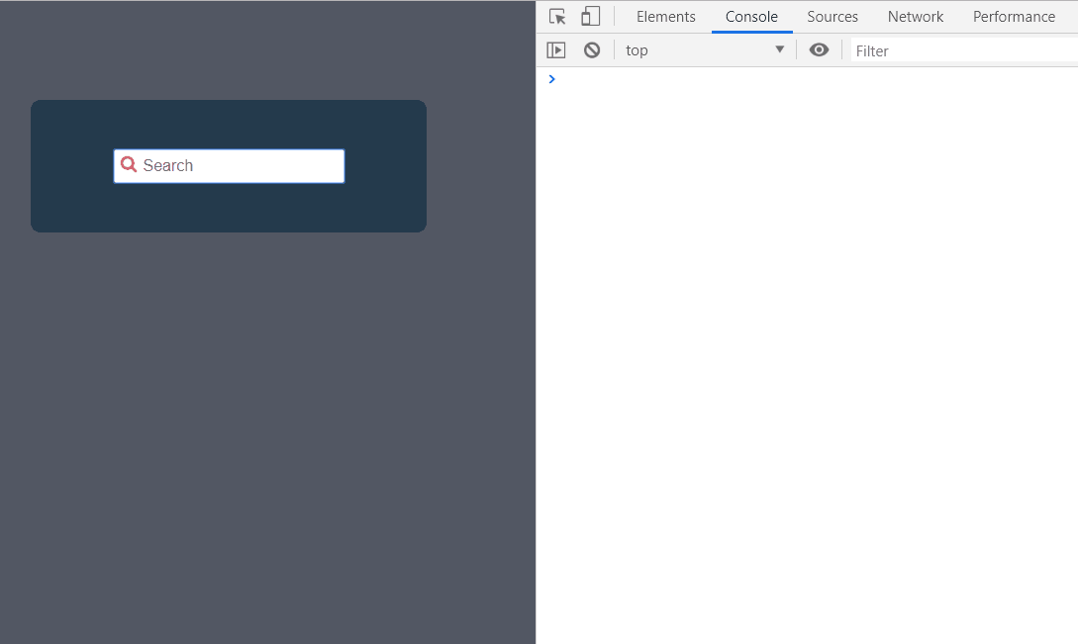Open the Performance tab
This screenshot has height=644, width=1078.
pos(1014,17)
